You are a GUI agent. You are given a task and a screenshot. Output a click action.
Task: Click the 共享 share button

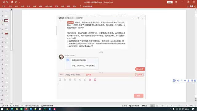(191, 6)
